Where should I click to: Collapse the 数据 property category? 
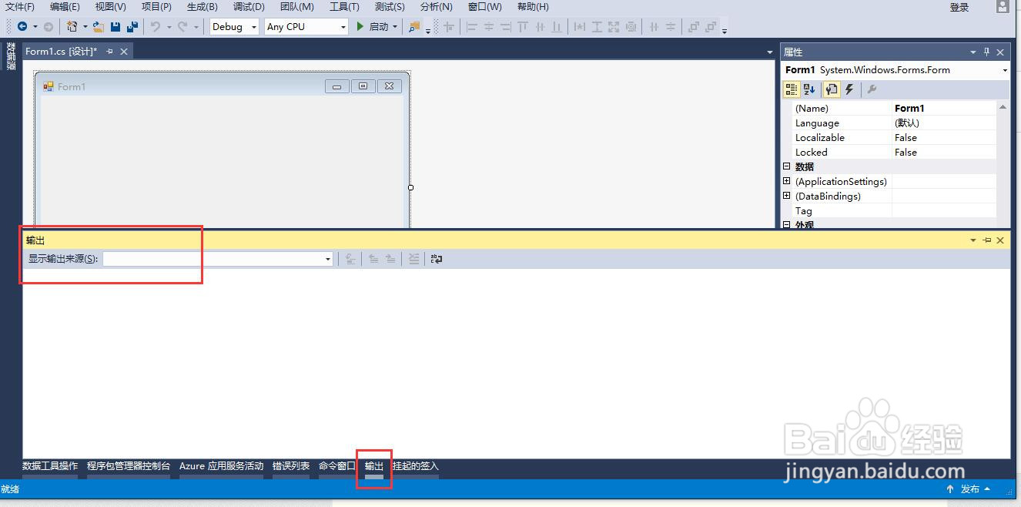pos(787,166)
